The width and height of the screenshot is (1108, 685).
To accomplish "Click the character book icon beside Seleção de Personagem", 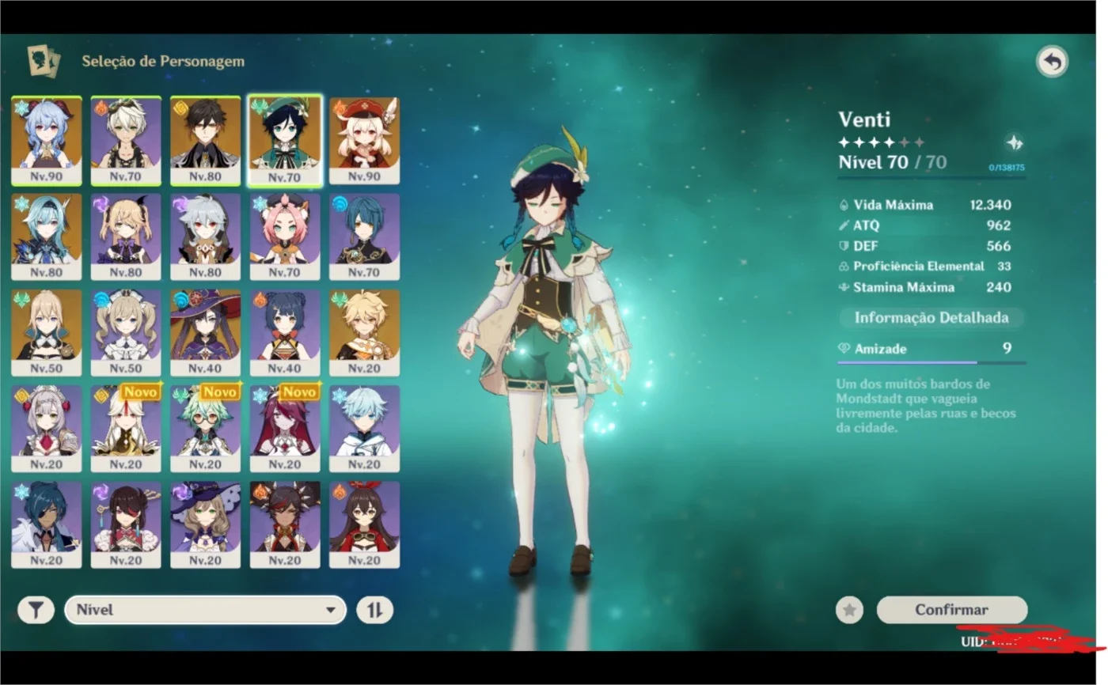I will 44,61.
